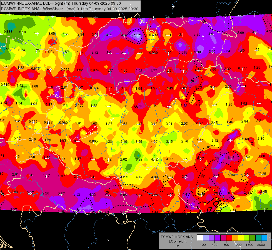This screenshot has height=250, width=272.
Task: Select the map value 4.08
Action: point(154,177)
